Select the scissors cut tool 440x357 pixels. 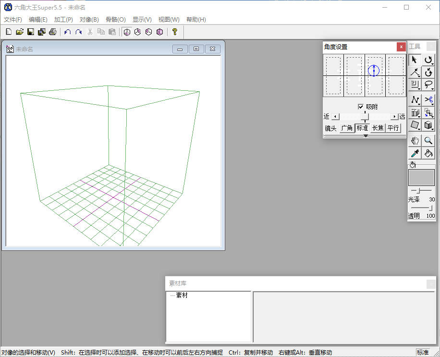tap(428, 99)
